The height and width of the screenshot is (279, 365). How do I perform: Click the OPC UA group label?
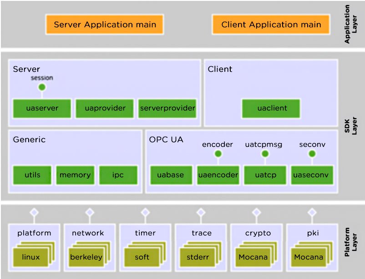[166, 139]
